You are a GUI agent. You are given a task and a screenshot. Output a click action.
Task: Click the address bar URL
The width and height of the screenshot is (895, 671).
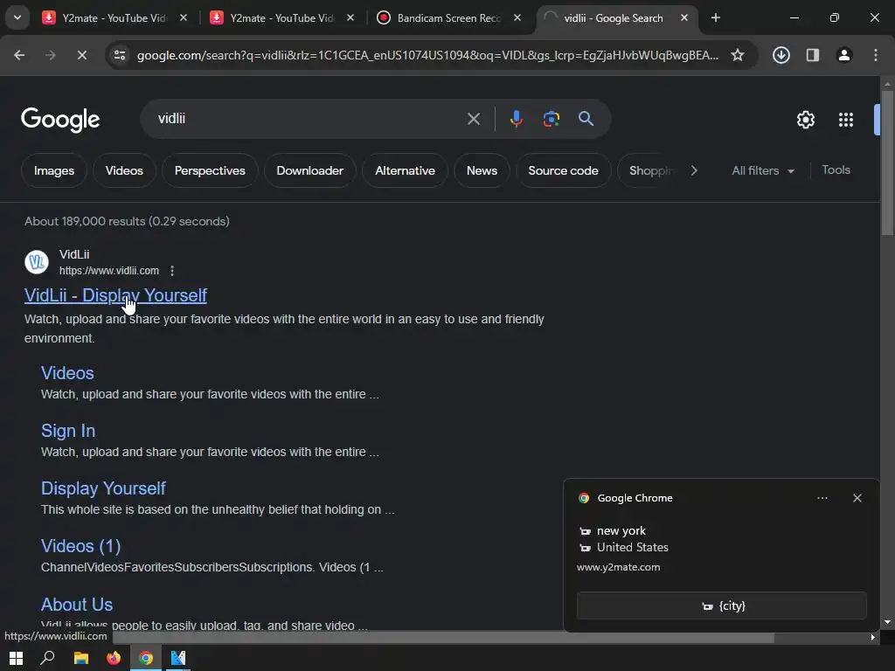pos(427,55)
